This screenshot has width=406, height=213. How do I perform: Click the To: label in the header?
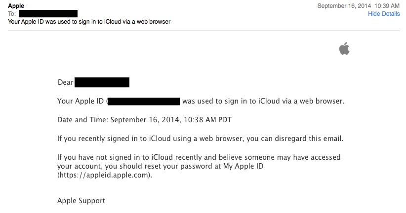[12, 14]
